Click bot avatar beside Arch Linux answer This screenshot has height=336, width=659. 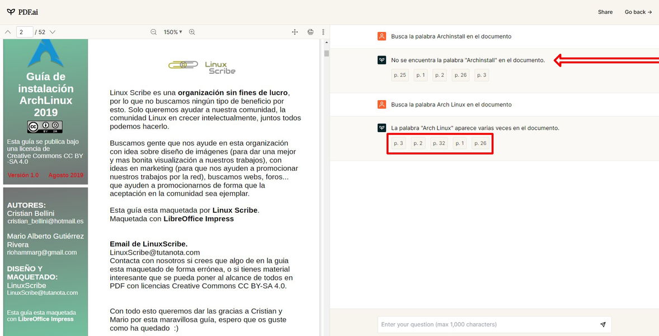point(382,128)
